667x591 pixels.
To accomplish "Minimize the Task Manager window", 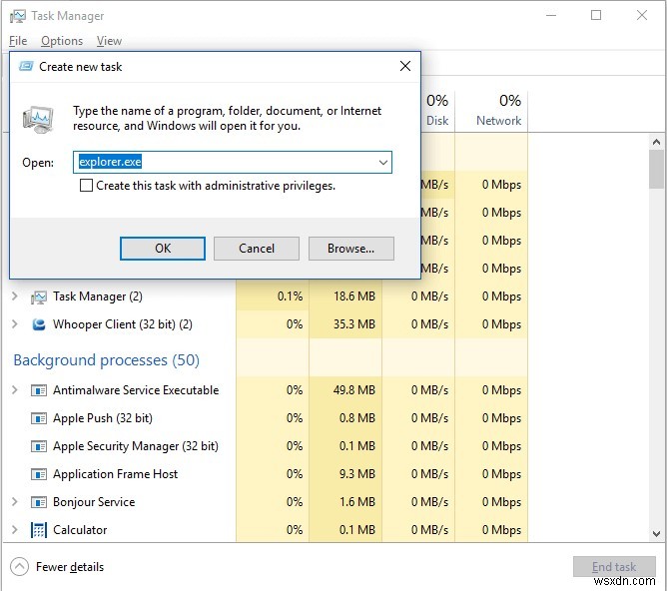I will click(x=551, y=16).
